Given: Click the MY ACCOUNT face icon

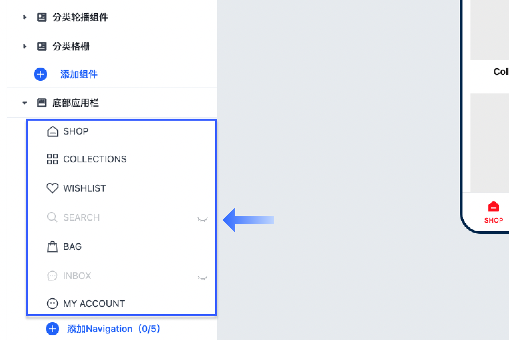Looking at the screenshot, I should [52, 304].
